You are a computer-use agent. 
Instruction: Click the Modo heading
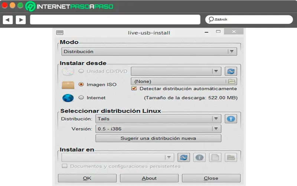(69, 42)
